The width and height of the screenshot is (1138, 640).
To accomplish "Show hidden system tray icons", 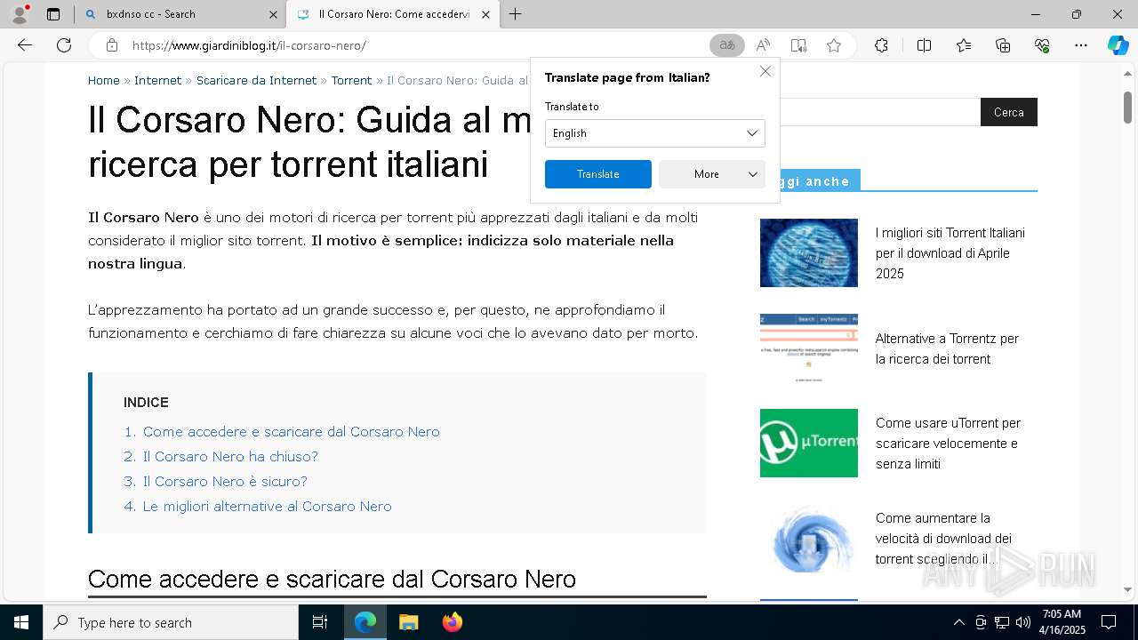I will click(x=958, y=622).
